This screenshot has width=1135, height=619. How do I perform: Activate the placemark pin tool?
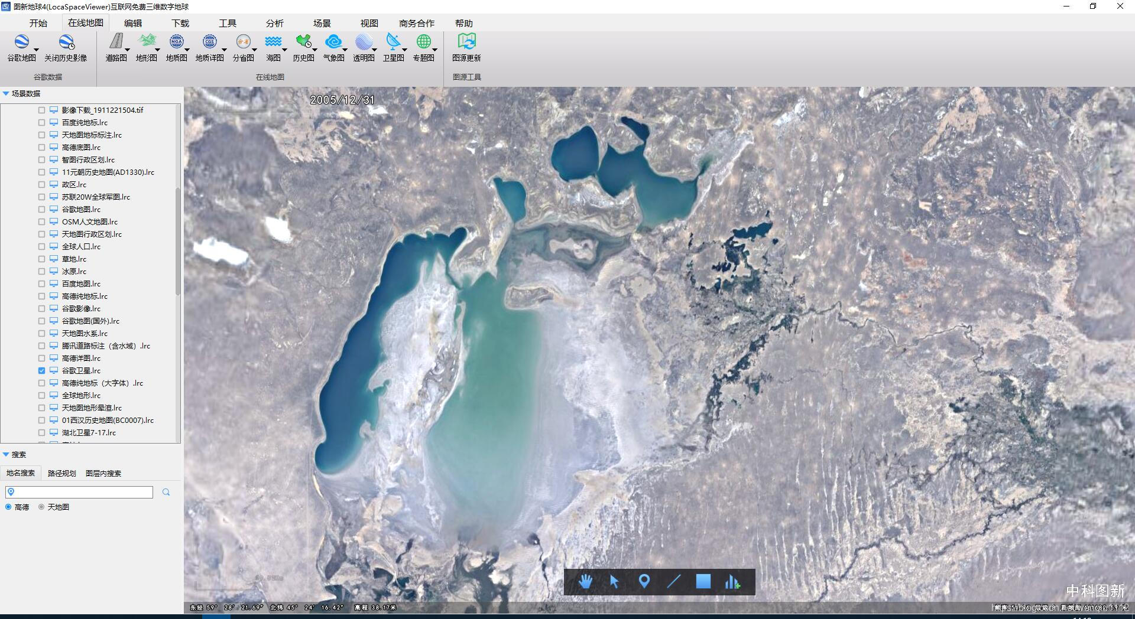(x=644, y=582)
